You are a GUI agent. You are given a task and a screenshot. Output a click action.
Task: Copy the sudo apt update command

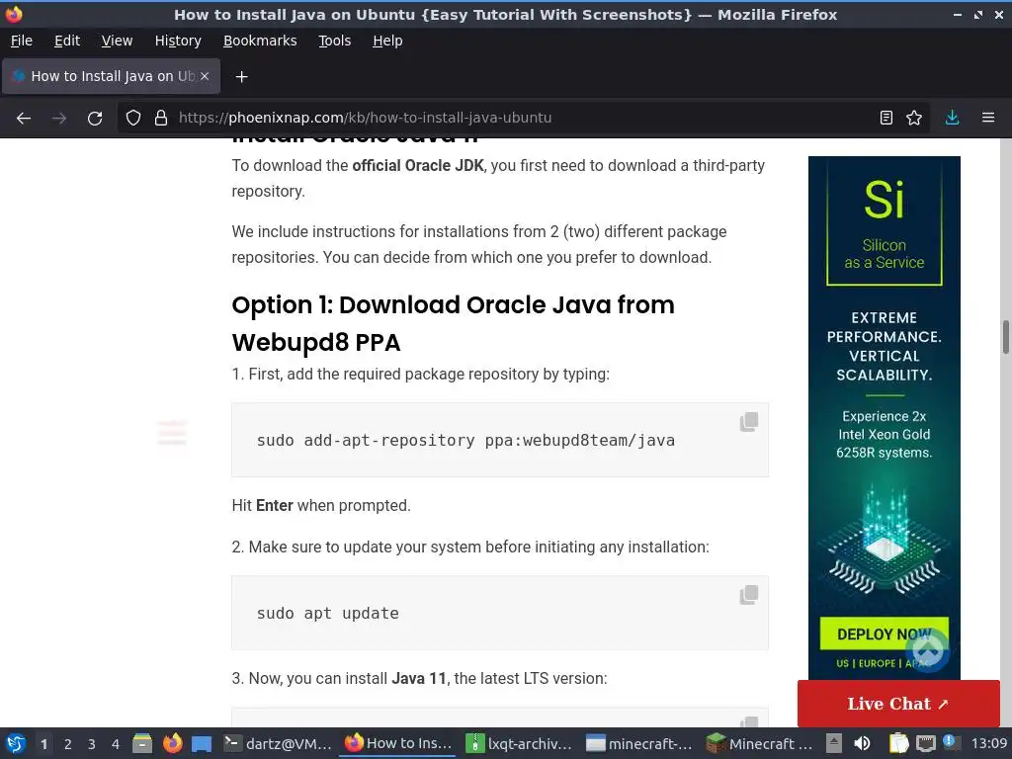tap(749, 595)
